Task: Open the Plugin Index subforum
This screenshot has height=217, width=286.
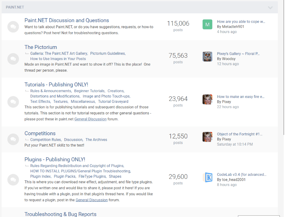Action: pos(41,176)
